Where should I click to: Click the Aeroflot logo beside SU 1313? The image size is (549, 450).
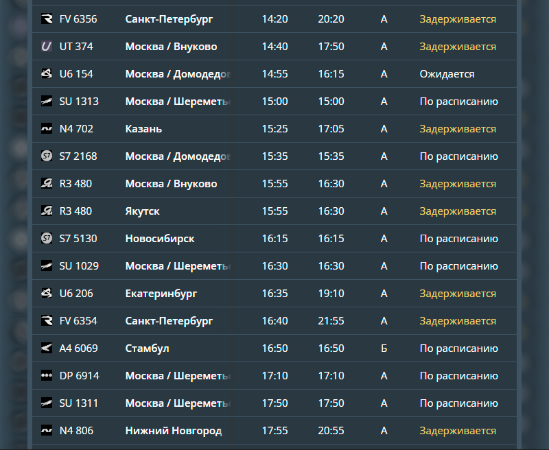(47, 101)
